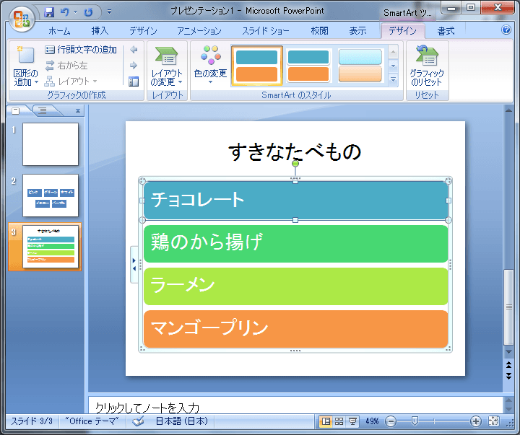520x435 pixels.
Task: Switch to the スライド ショー tab
Action: [x=266, y=31]
